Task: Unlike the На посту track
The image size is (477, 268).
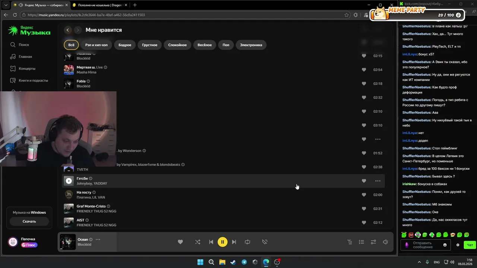Action: (x=364, y=195)
